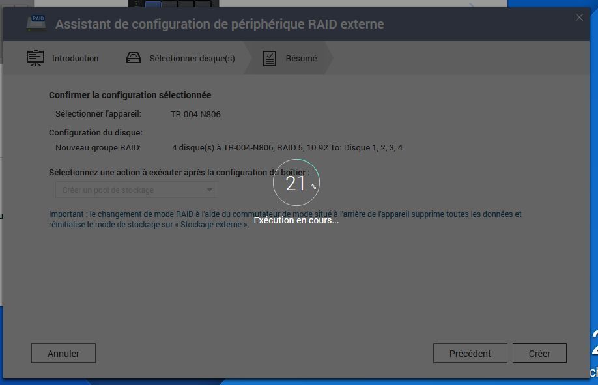Click the arrow of the post-configuration action dropdown
Image resolution: width=598 pixels, height=385 pixels.
click(x=209, y=190)
